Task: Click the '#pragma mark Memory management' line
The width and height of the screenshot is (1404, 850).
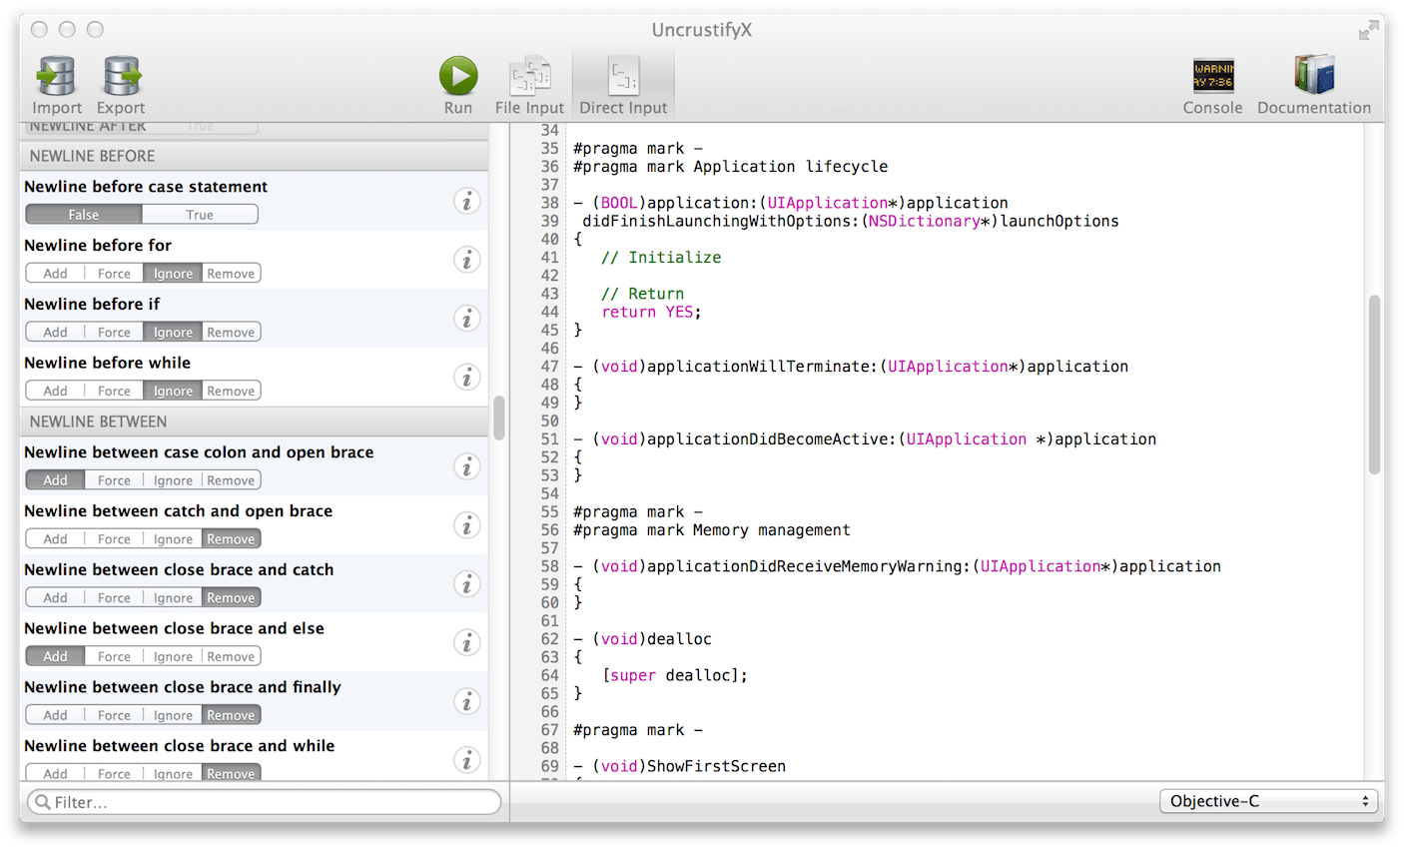Action: [712, 530]
